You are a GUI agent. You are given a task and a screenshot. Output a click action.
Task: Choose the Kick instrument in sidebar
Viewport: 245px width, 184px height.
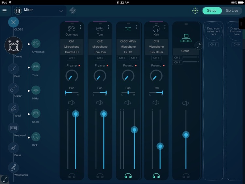click(36, 137)
